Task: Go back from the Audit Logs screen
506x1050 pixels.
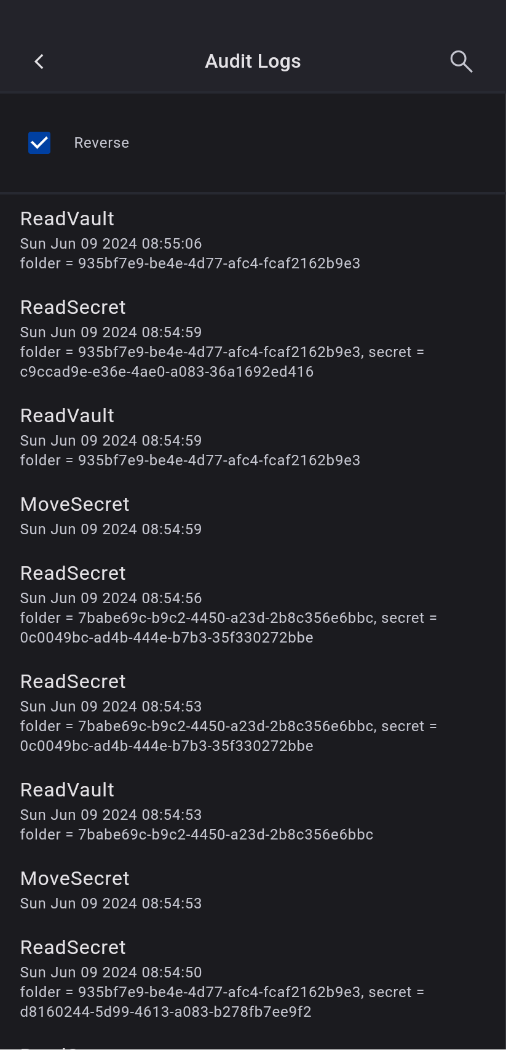Action: point(39,62)
